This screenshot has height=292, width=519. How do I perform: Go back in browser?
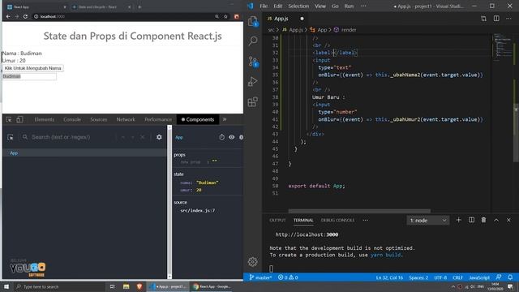coord(8,16)
